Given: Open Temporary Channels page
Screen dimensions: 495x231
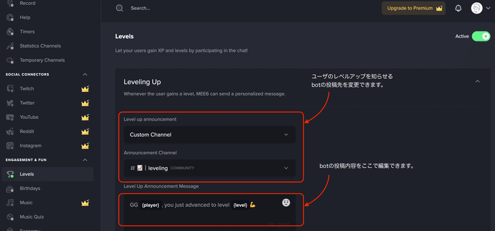Looking at the screenshot, I should click(x=42, y=60).
